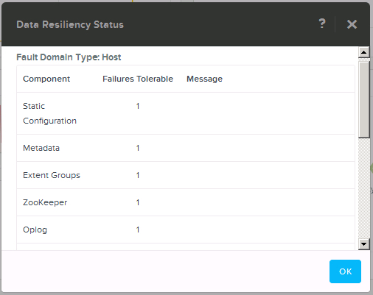Click the failures tolerable value for Metadata
373x295 pixels.
point(138,148)
